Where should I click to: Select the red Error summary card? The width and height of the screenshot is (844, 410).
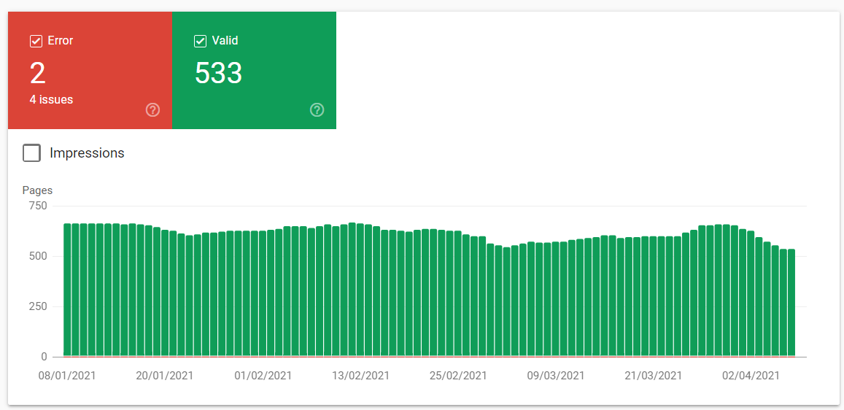pyautogui.click(x=90, y=71)
